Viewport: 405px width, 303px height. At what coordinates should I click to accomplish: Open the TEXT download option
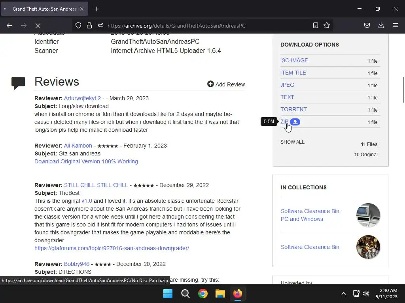point(287,97)
